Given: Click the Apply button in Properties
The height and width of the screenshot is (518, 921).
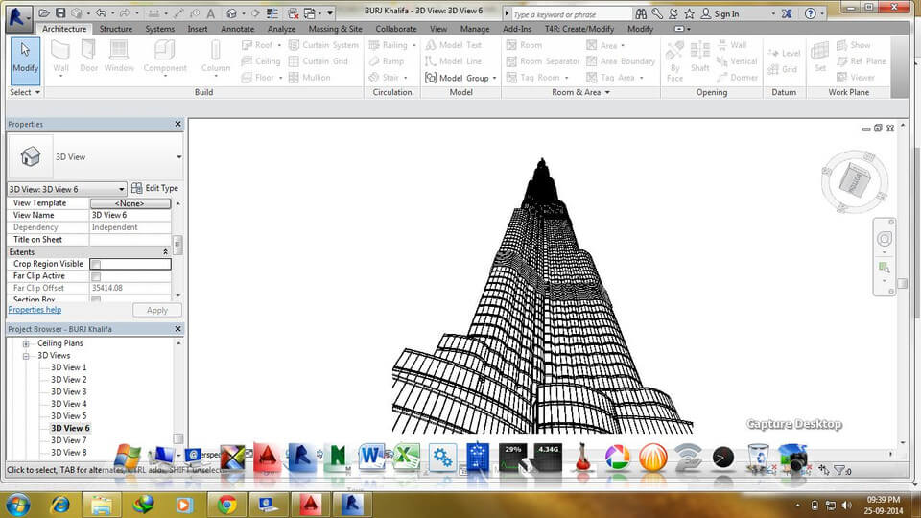Looking at the screenshot, I should [x=156, y=310].
